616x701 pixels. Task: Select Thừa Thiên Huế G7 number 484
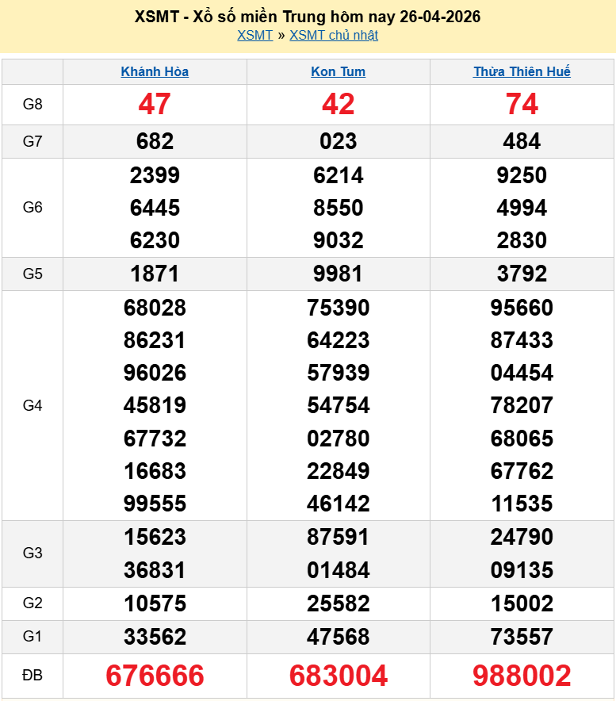click(522, 142)
